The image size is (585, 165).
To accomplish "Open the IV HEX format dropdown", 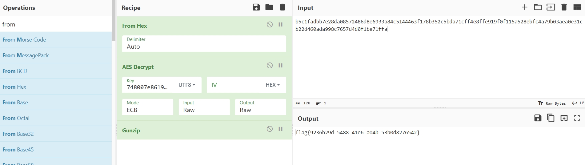I will pyautogui.click(x=273, y=85).
